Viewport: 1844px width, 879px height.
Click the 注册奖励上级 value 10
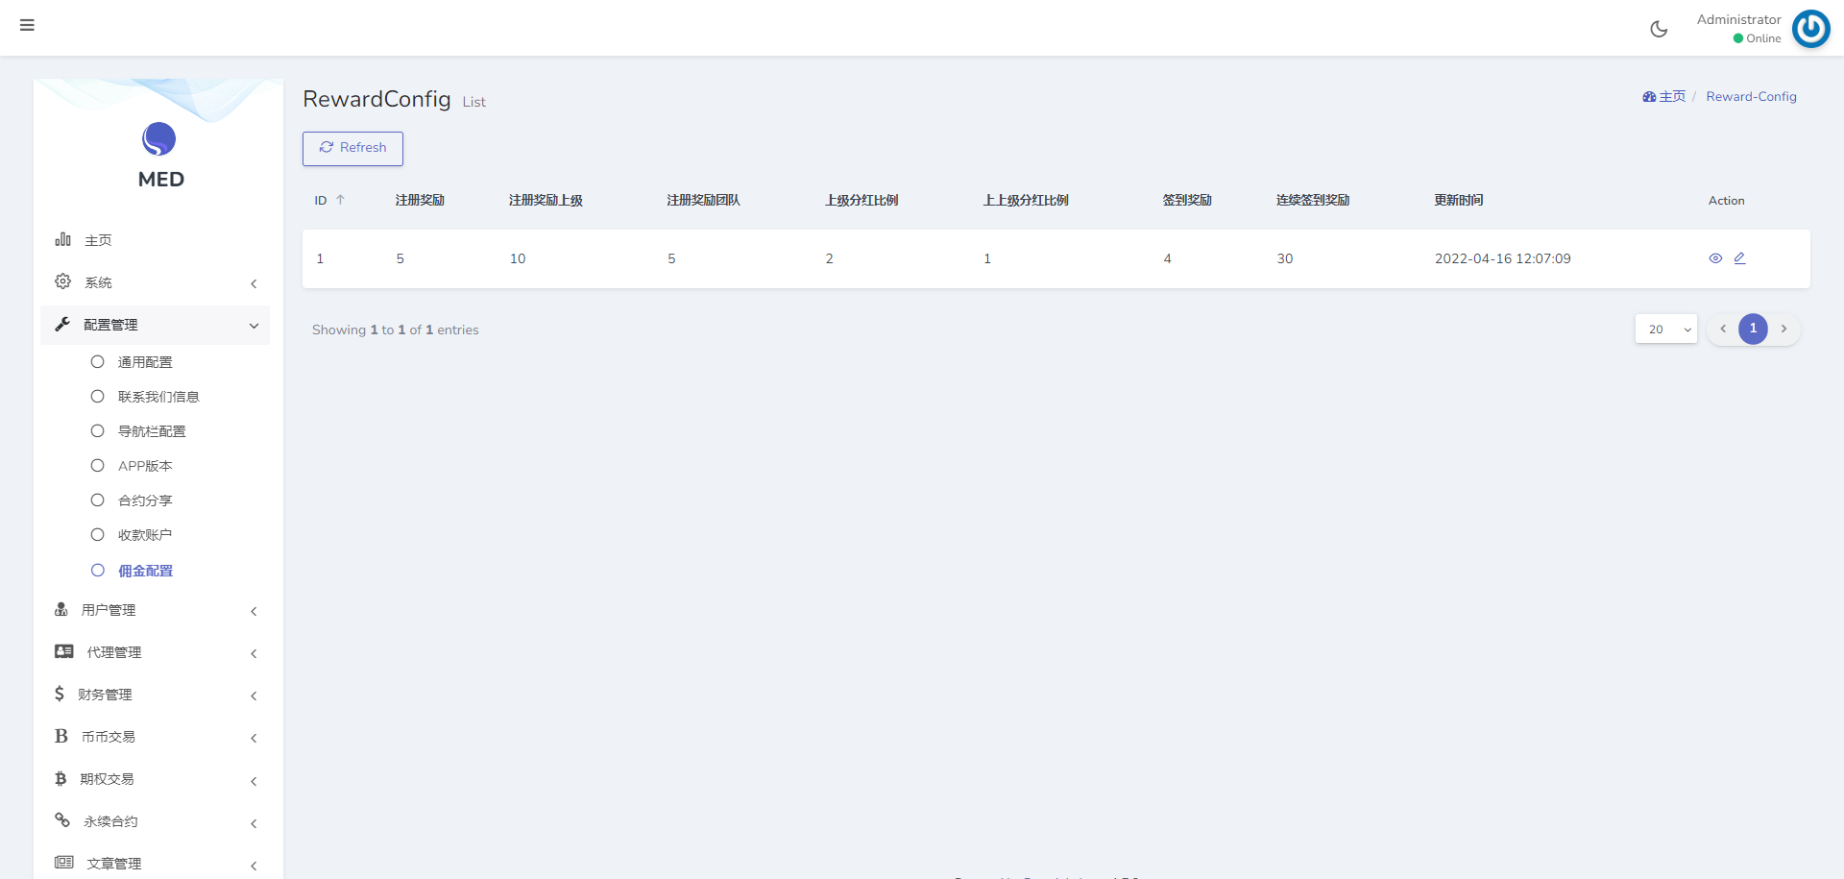[518, 258]
